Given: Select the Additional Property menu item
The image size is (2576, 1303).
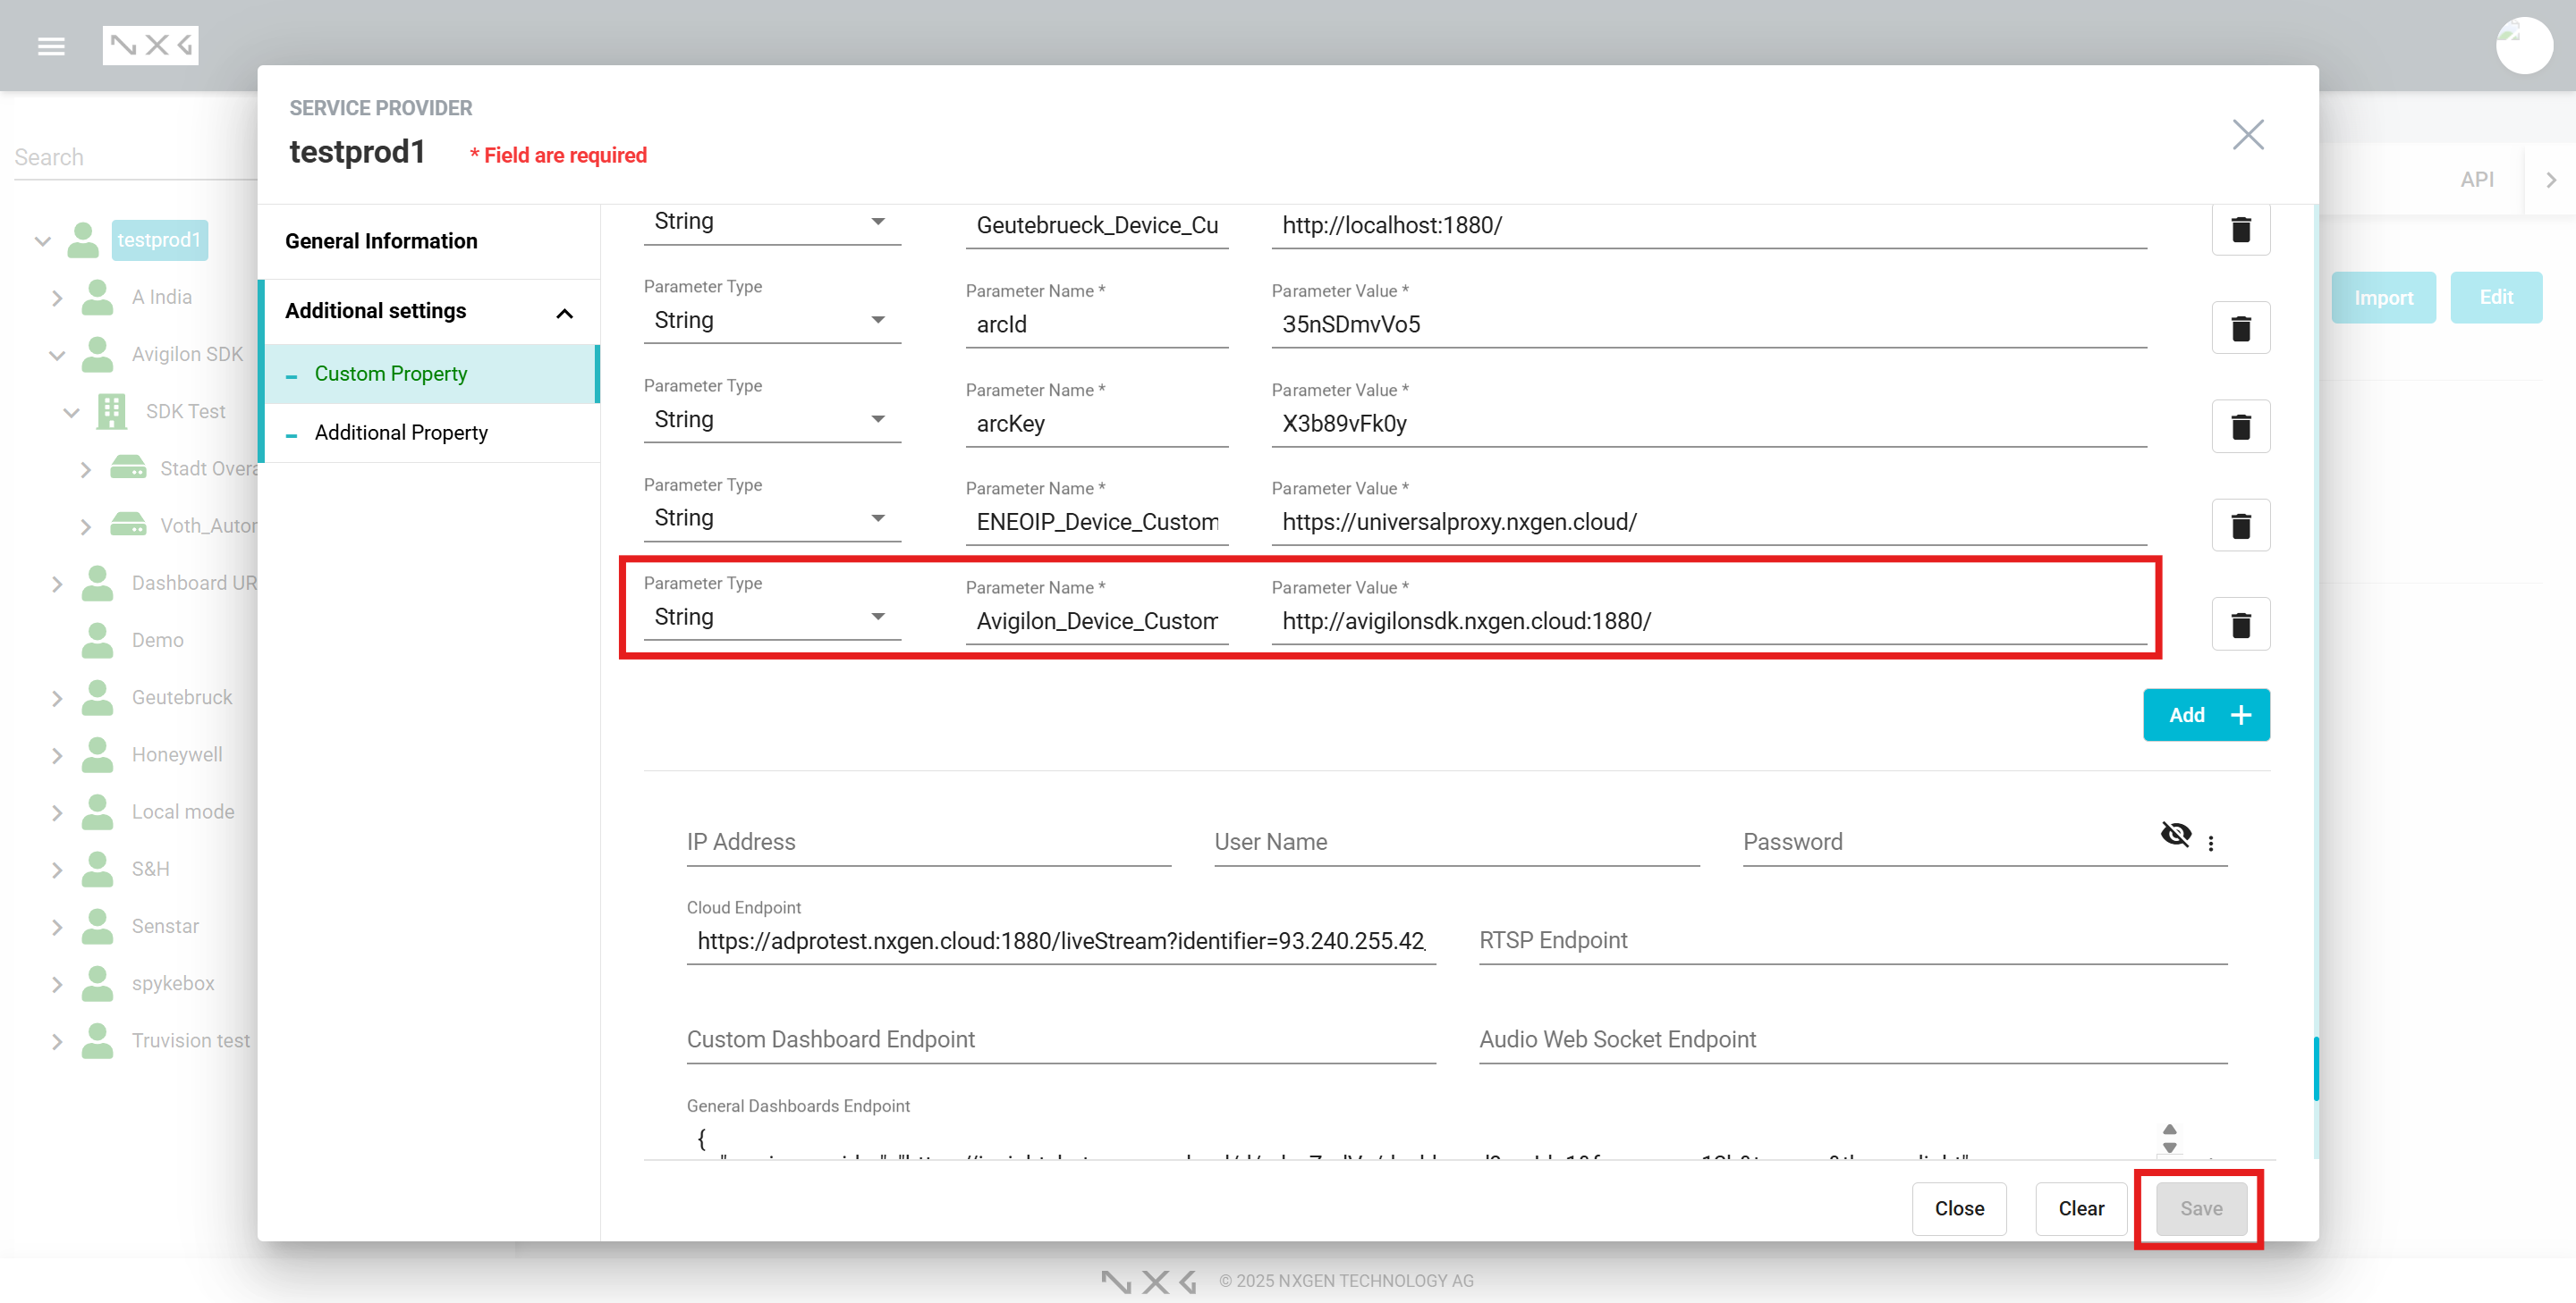Looking at the screenshot, I should pyautogui.click(x=401, y=433).
